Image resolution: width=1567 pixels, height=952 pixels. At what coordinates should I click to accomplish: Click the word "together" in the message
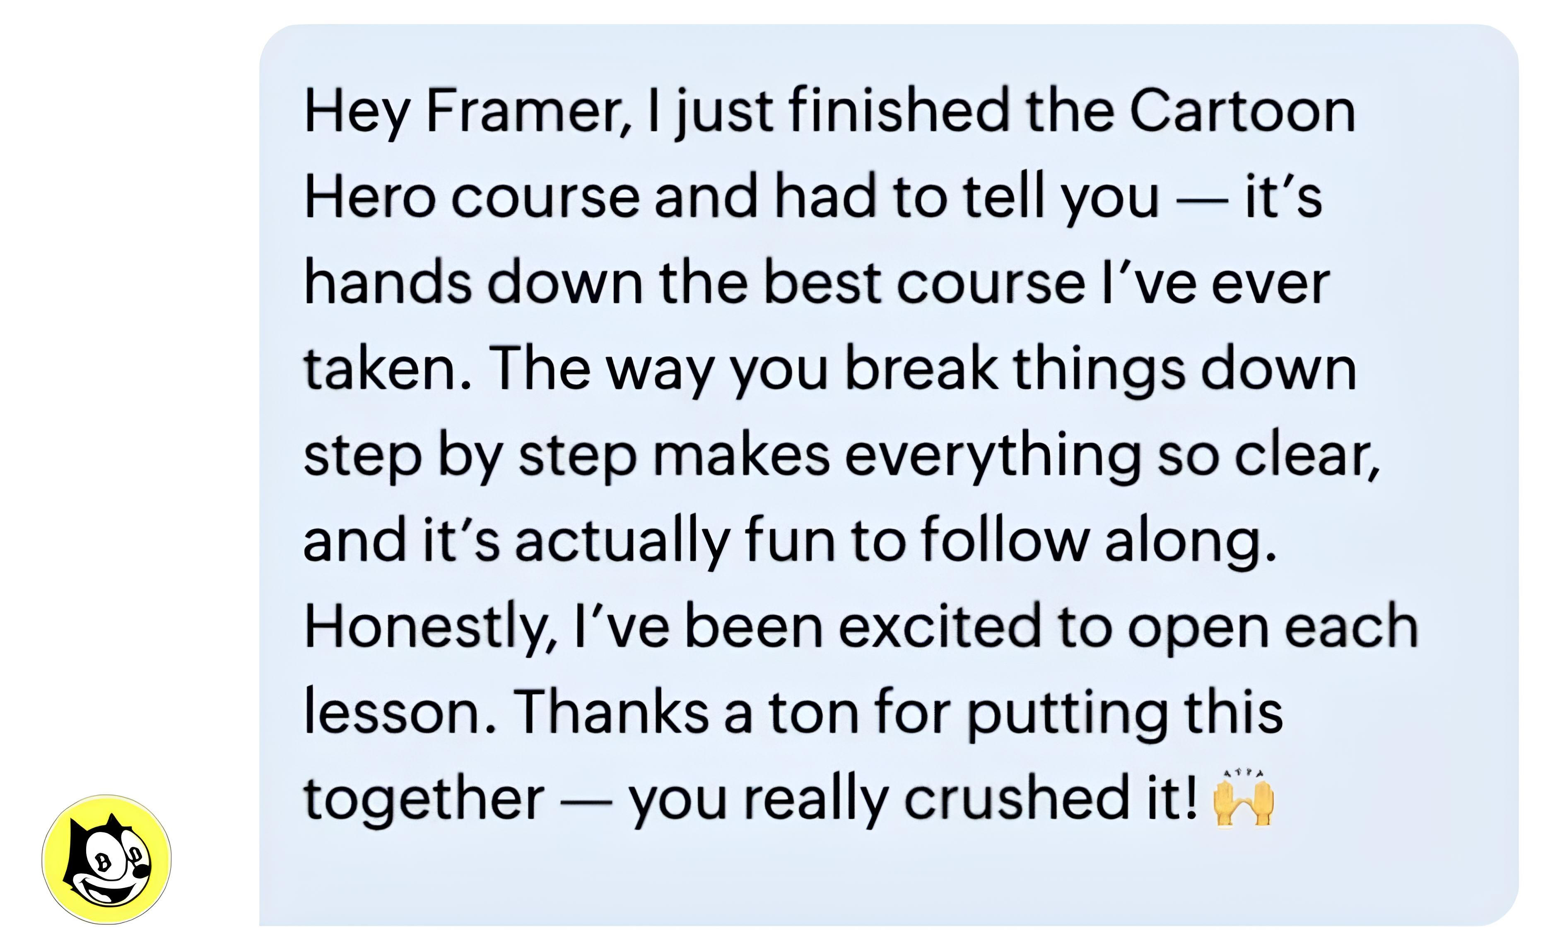(424, 800)
